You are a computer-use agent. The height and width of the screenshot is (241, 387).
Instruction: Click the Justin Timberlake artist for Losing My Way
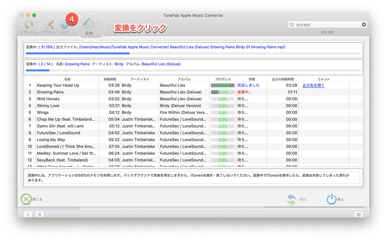(x=138, y=140)
